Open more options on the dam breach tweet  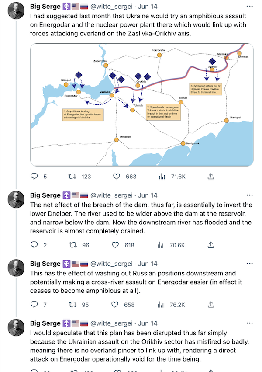tap(249, 195)
